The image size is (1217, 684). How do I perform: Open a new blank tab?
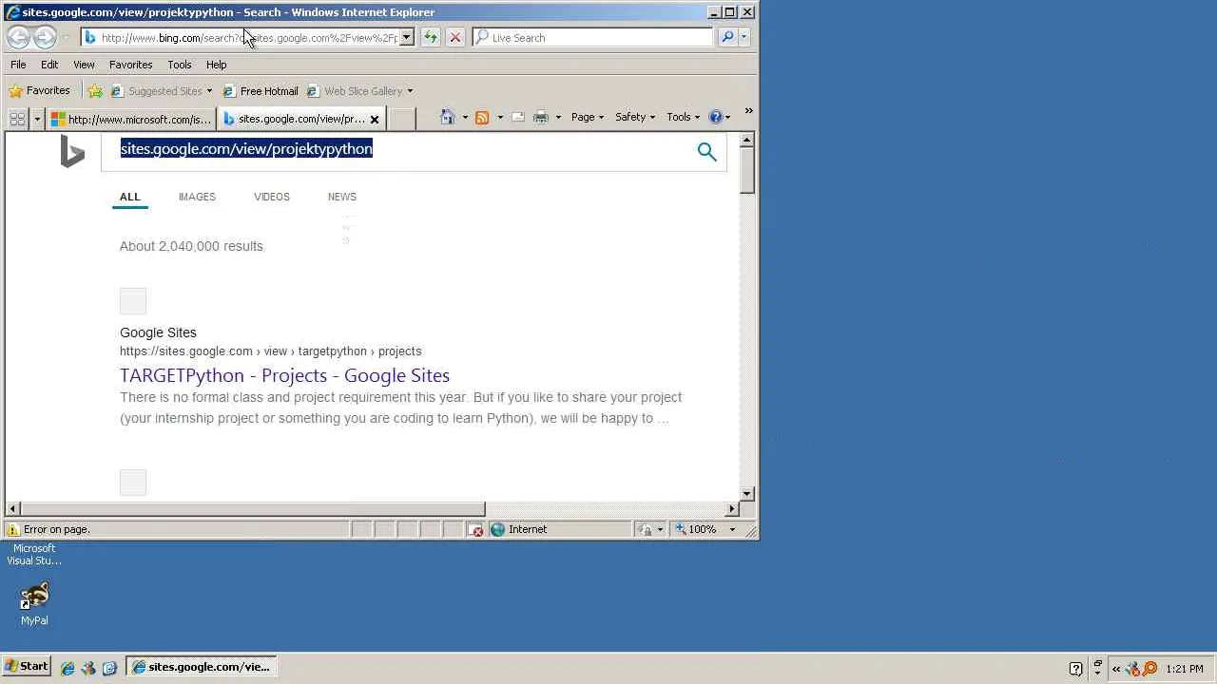(401, 119)
